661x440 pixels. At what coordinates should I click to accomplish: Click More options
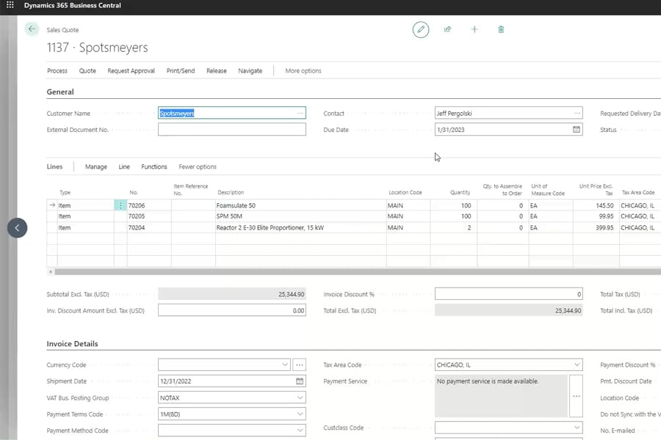(x=303, y=70)
